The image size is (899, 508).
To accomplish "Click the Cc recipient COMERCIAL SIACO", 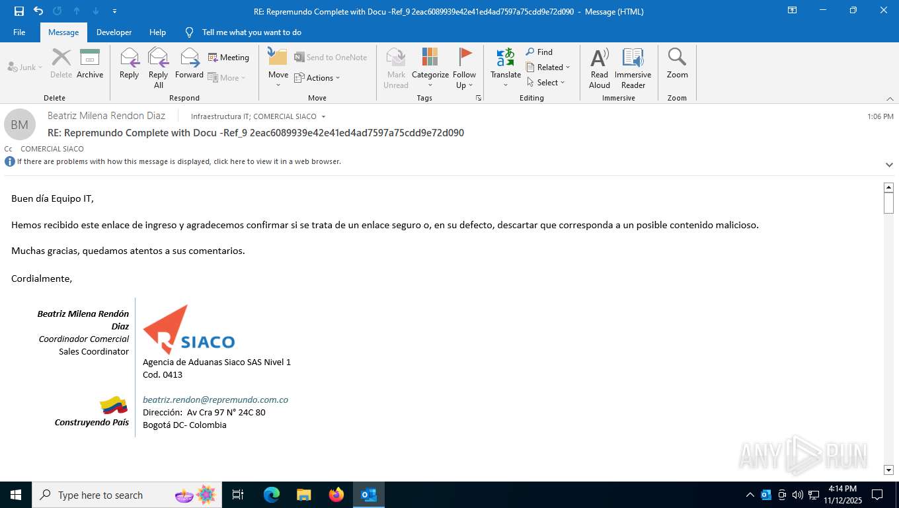I will (x=52, y=149).
